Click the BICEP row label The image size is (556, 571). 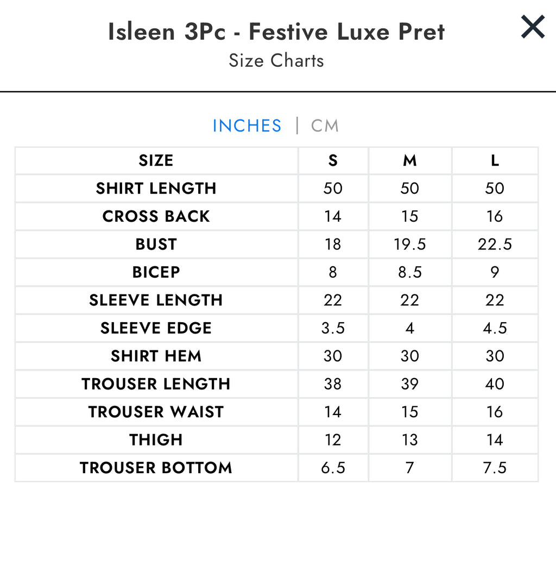tap(156, 272)
